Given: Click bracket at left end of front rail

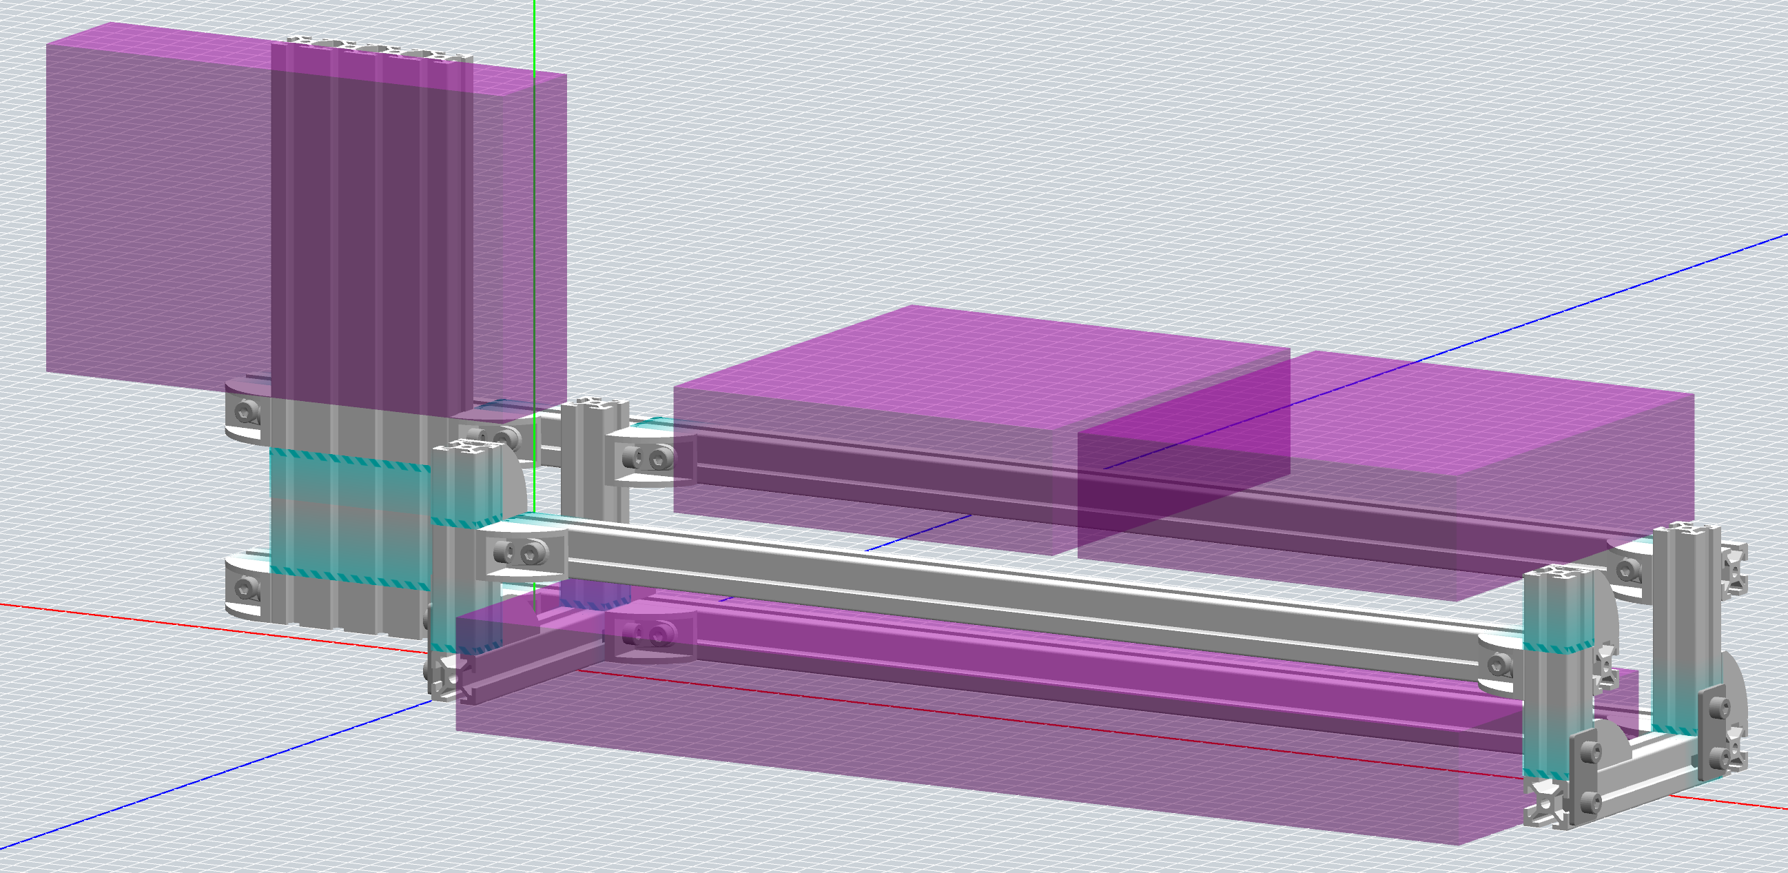Looking at the screenshot, I should [522, 552].
